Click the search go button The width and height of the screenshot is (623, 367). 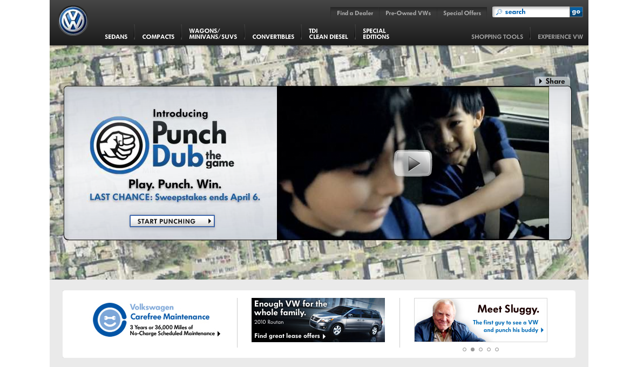click(576, 12)
